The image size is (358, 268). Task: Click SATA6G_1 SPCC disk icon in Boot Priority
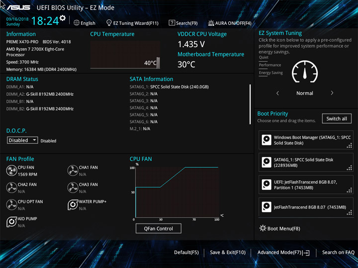[267, 162]
